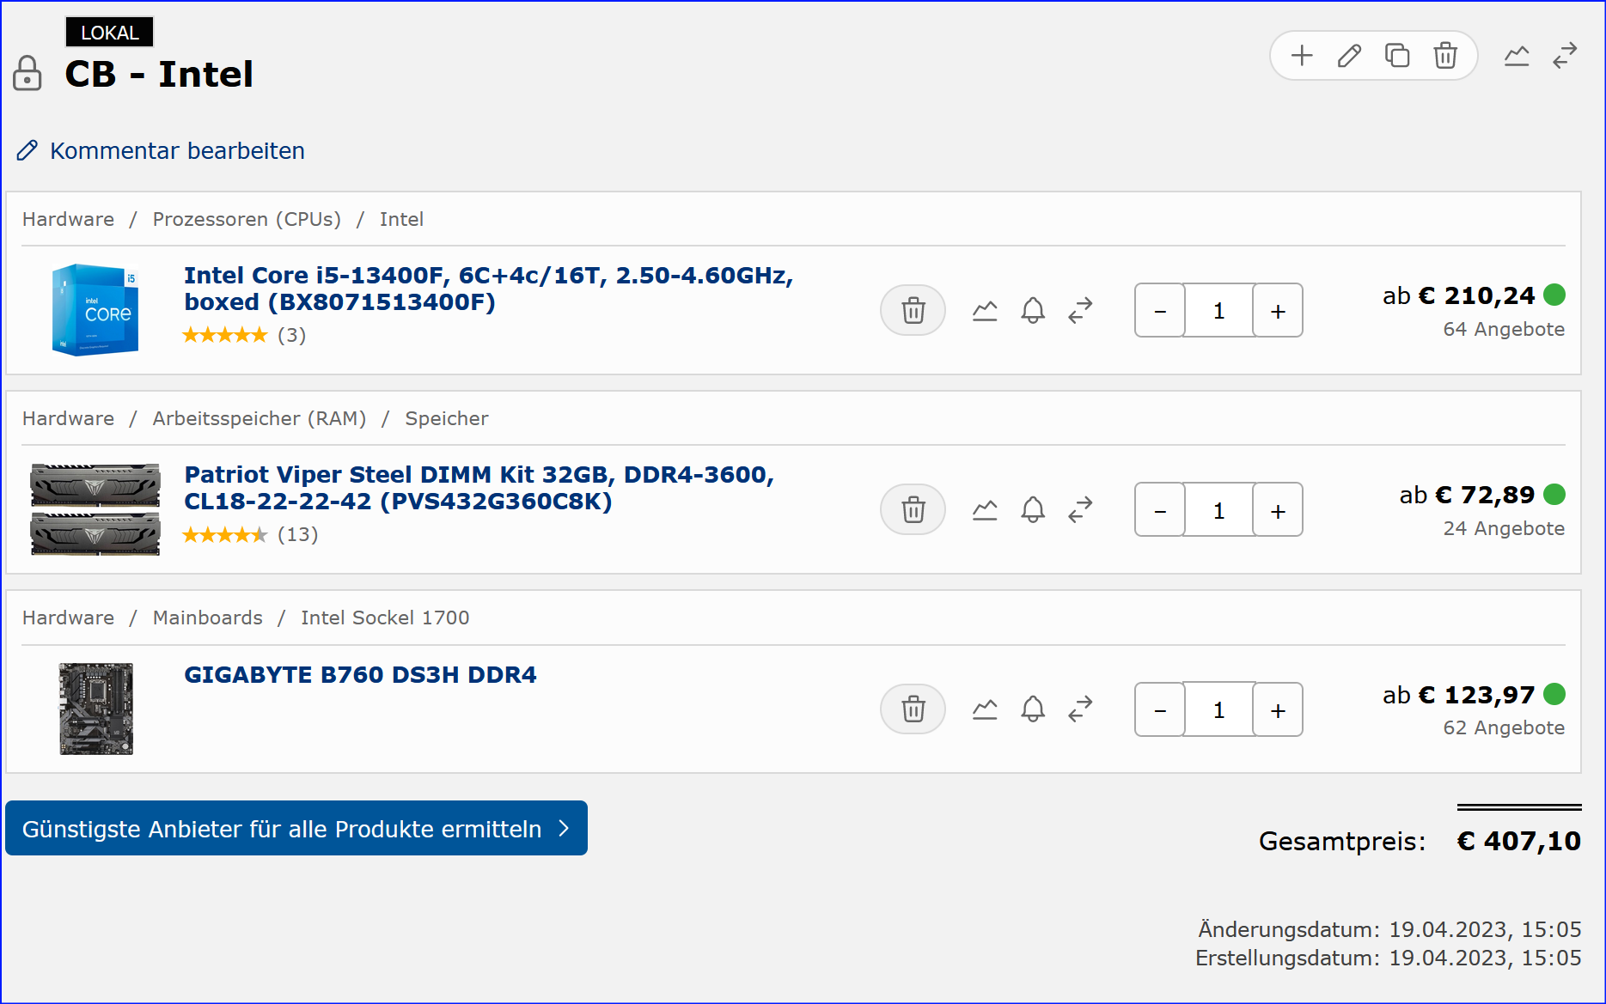Click Günstigste Anbieter für alle Produkte ermitteln

296,828
